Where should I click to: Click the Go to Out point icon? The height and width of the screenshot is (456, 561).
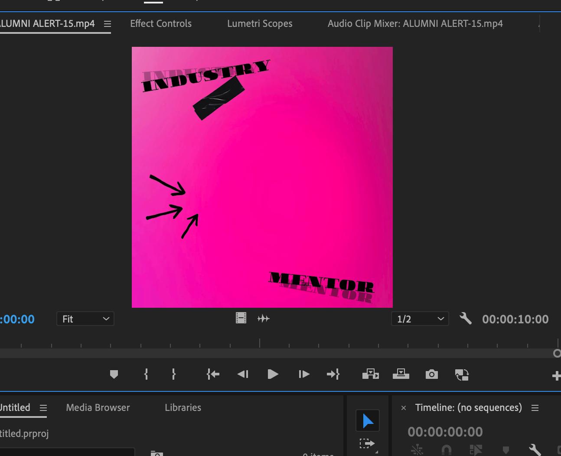333,374
